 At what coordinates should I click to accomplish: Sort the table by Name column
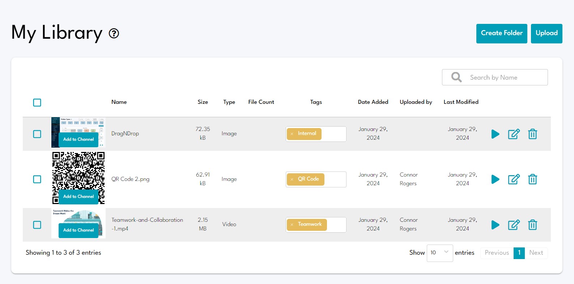(119, 102)
